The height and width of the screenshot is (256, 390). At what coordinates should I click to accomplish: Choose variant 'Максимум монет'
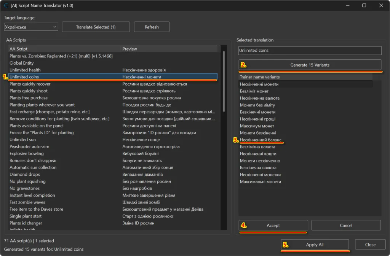305,126
